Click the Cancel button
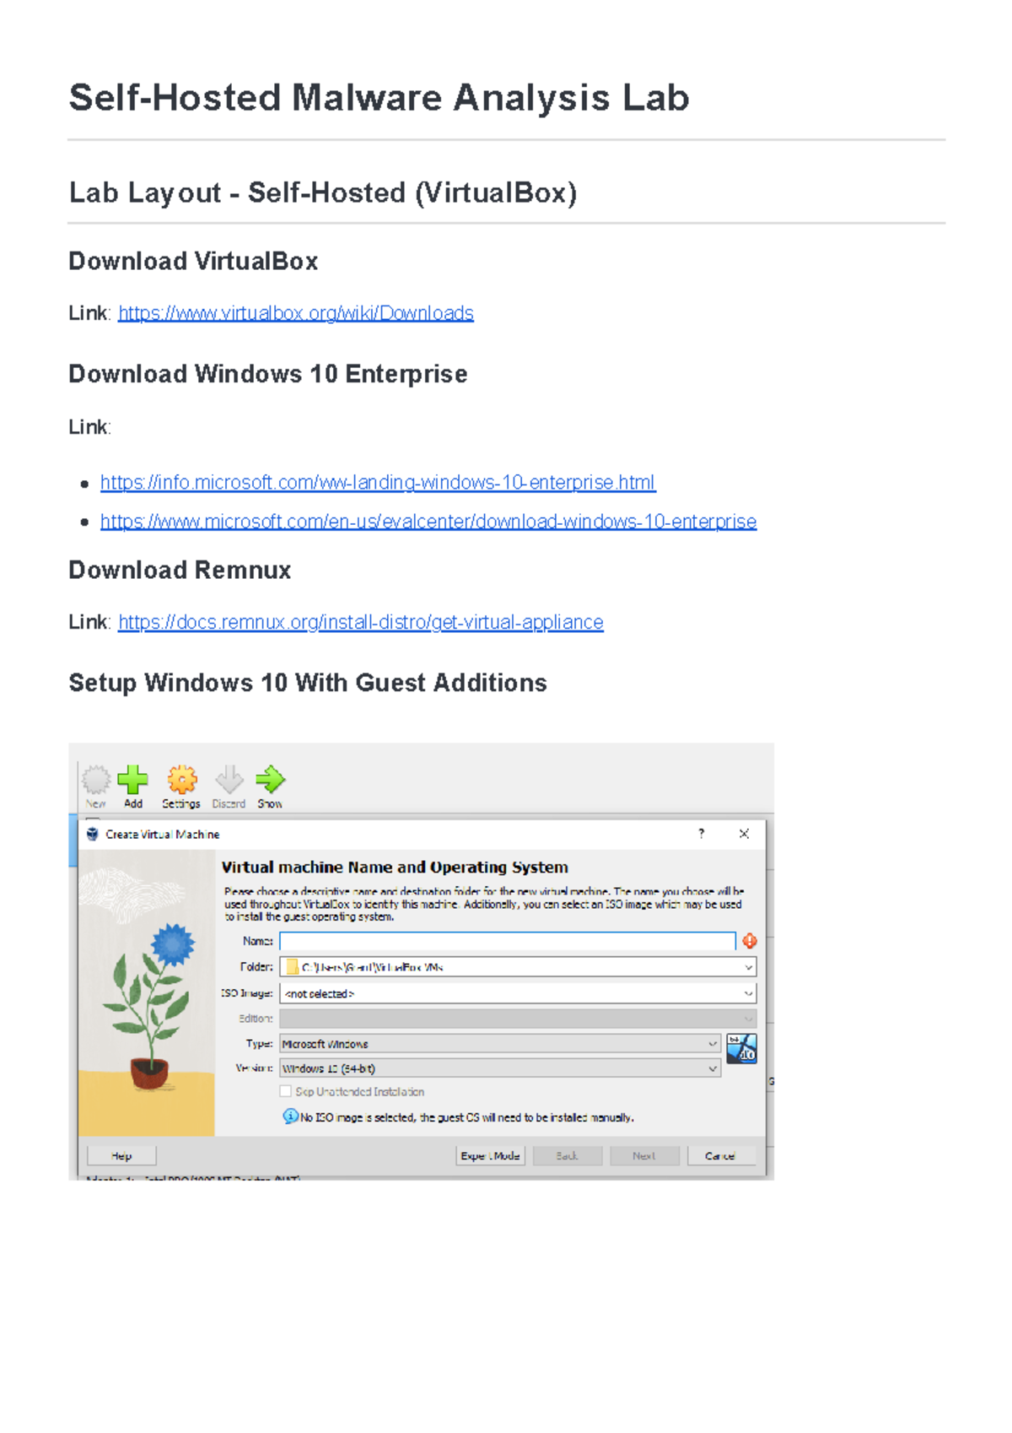Screen dimensions: 1012x1433 (x=721, y=1156)
